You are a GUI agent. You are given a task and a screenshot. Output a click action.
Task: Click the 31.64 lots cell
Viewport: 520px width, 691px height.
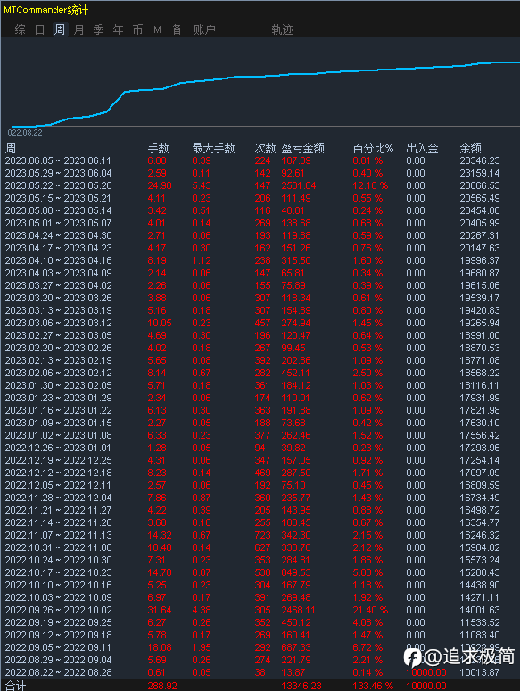[x=160, y=610]
